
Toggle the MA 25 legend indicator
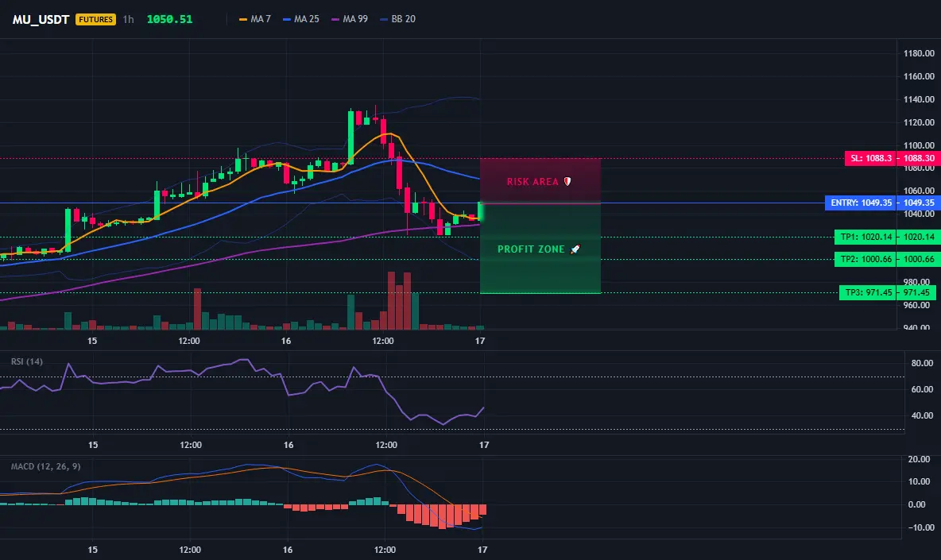pos(301,19)
